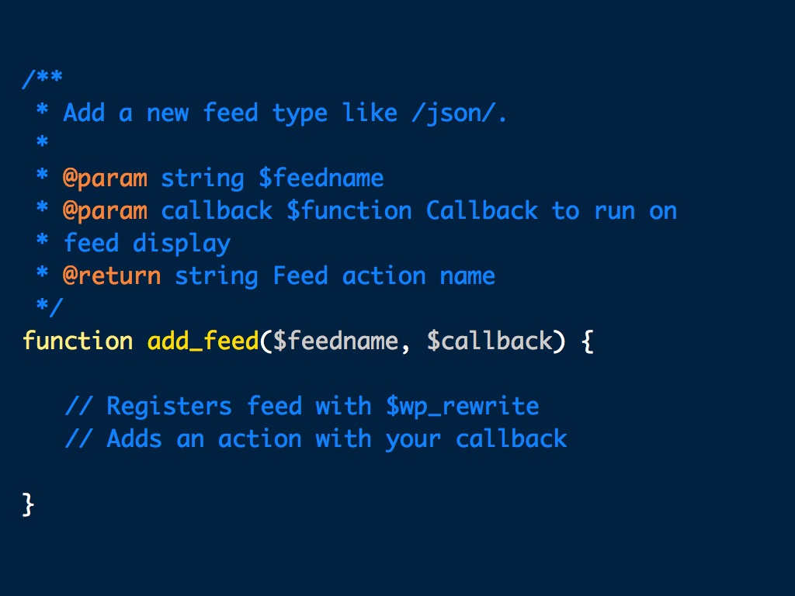
Task: Click the closing curly brace
Action: pos(29,504)
